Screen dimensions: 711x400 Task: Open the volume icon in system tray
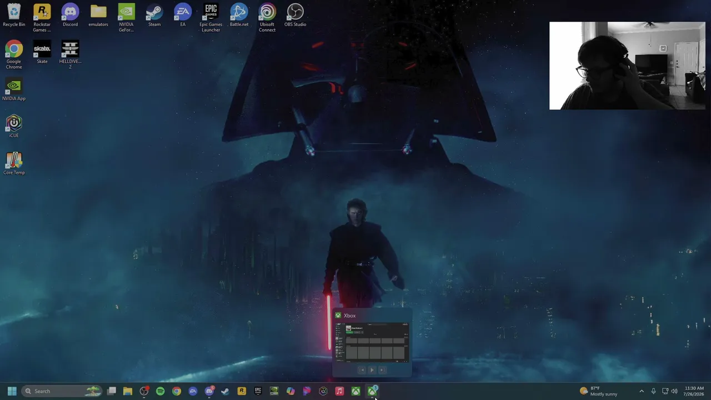(674, 391)
